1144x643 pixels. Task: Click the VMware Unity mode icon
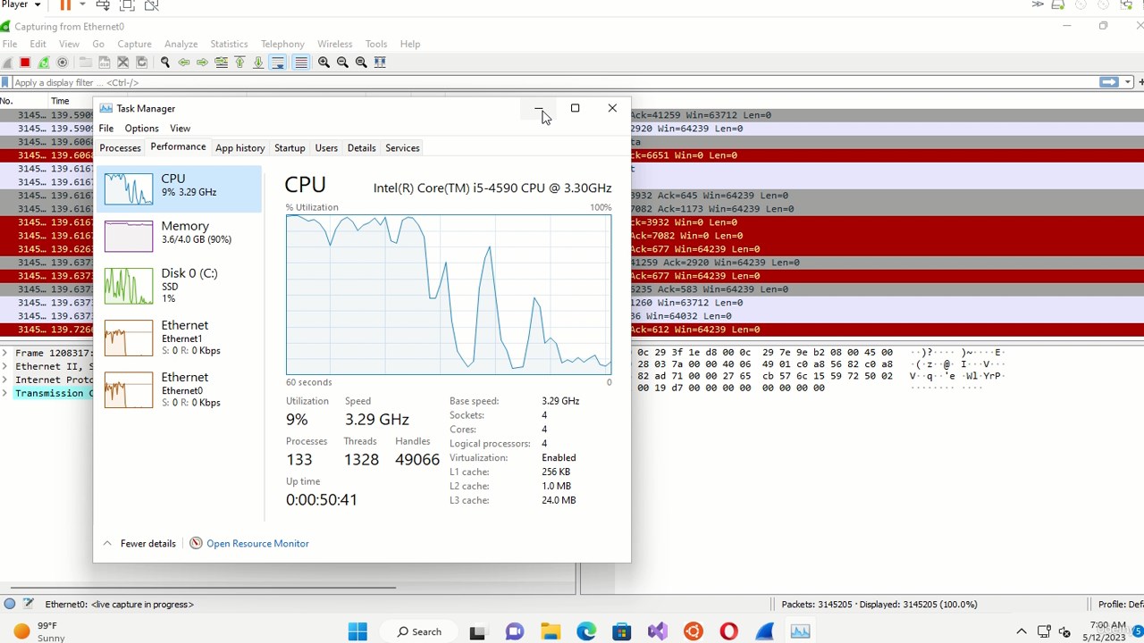[151, 5]
